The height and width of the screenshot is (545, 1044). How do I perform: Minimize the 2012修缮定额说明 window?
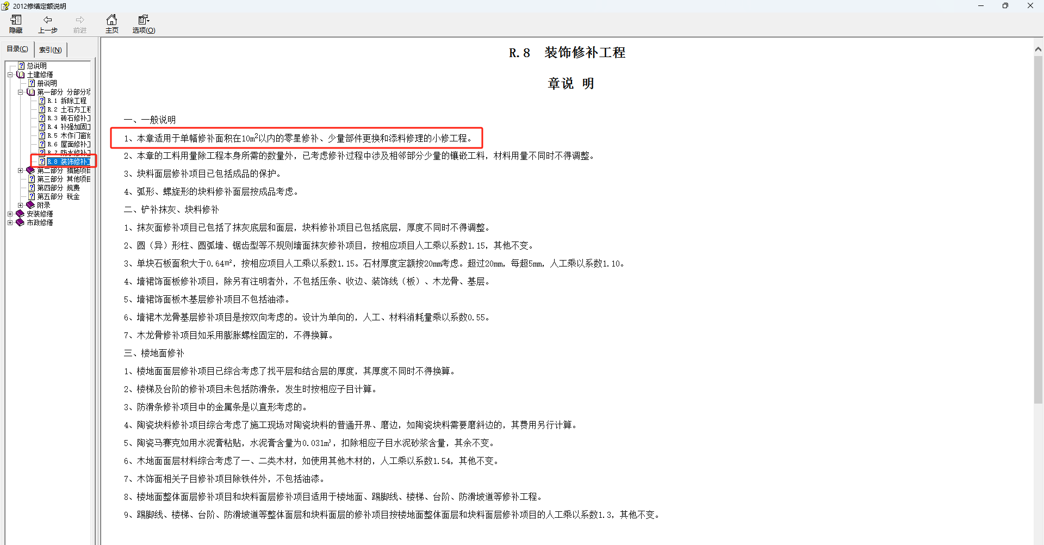pyautogui.click(x=981, y=6)
